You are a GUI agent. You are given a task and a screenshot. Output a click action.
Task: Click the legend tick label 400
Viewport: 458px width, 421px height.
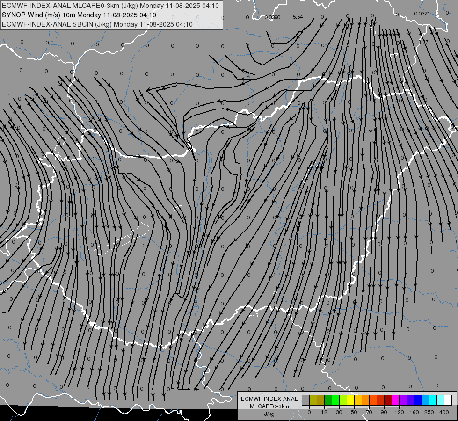[444, 412]
